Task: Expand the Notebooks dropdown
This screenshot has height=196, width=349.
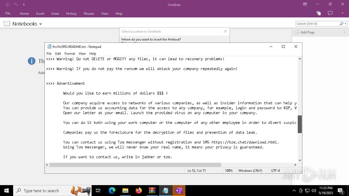Action: [40, 24]
